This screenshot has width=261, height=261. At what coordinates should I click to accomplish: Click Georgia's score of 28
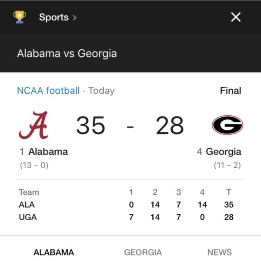(170, 125)
